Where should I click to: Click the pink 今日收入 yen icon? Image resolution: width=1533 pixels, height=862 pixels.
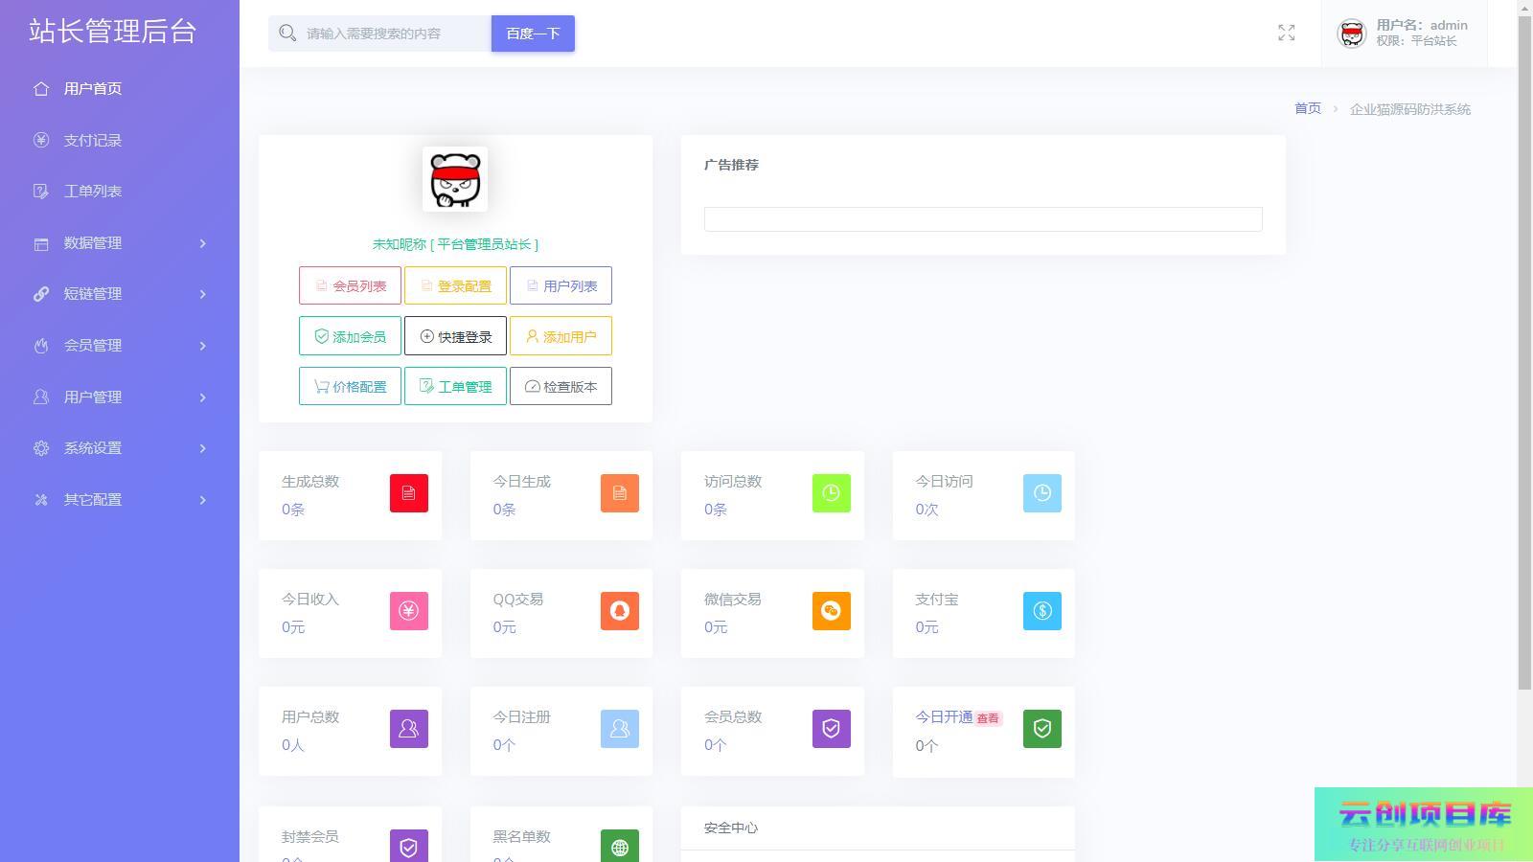click(408, 611)
